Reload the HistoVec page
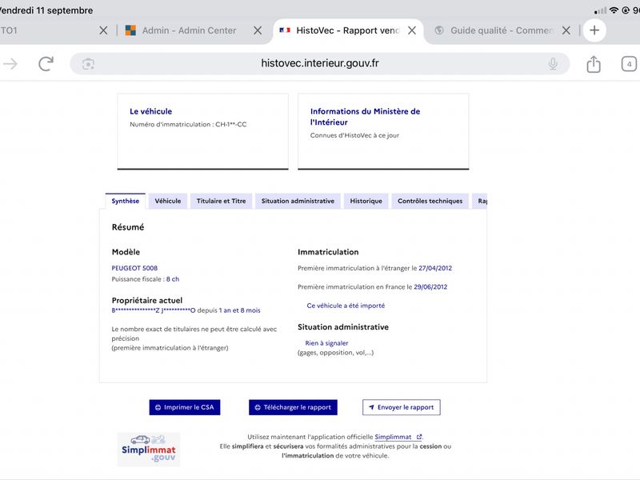The width and height of the screenshot is (640, 480). click(x=46, y=64)
